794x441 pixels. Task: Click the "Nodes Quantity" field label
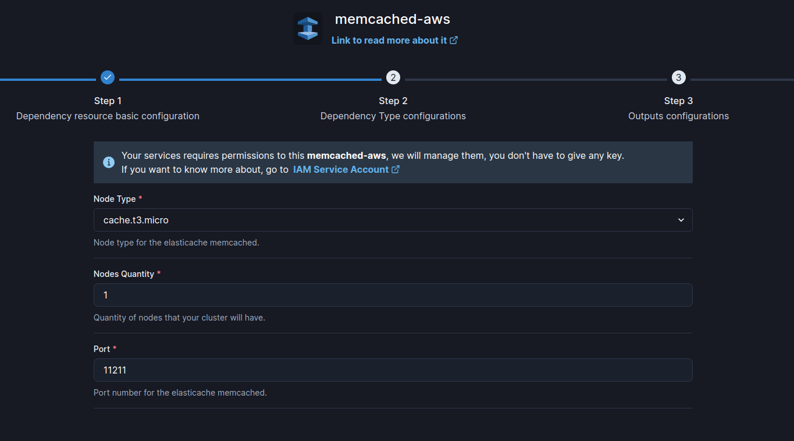pos(124,274)
